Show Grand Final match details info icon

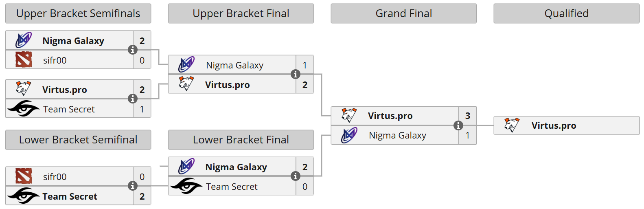pyautogui.click(x=458, y=125)
